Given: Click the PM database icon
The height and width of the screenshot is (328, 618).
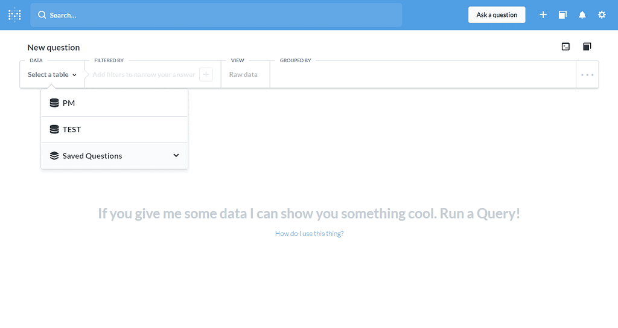Looking at the screenshot, I should (x=54, y=103).
